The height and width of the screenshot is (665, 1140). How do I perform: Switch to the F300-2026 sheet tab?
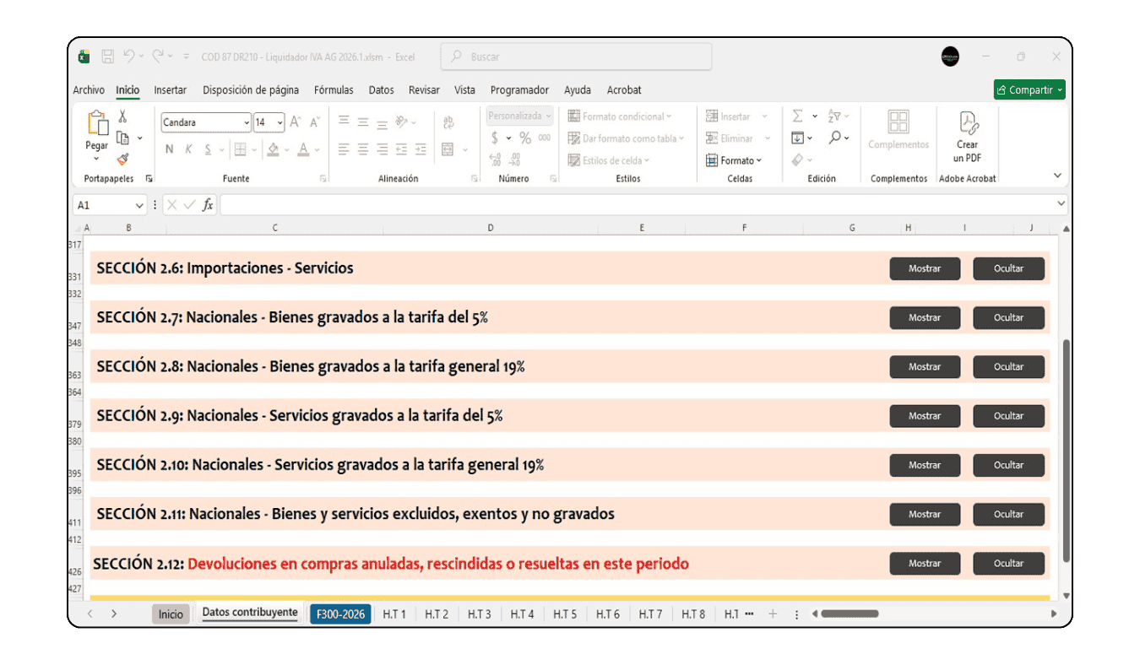pos(340,614)
